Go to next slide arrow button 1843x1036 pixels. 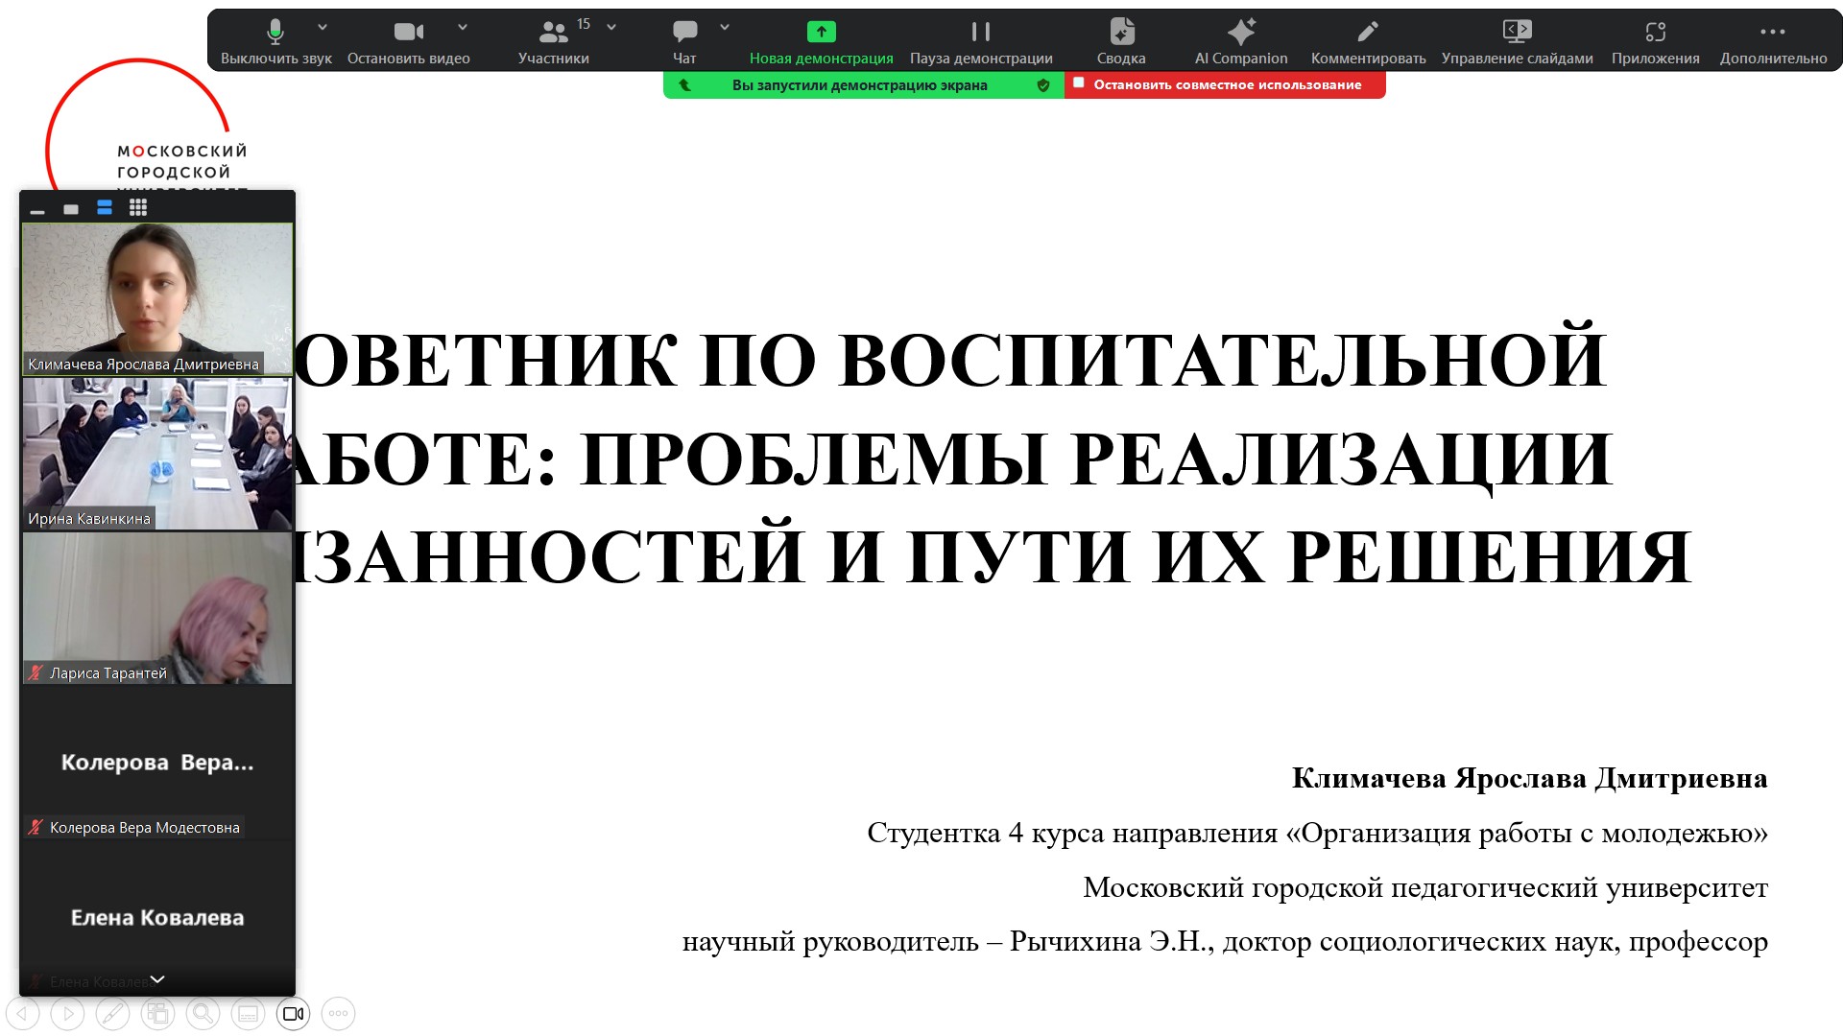(x=67, y=1013)
